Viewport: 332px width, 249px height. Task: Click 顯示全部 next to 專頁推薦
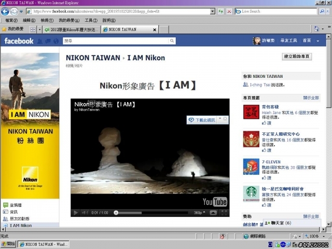[311, 98]
